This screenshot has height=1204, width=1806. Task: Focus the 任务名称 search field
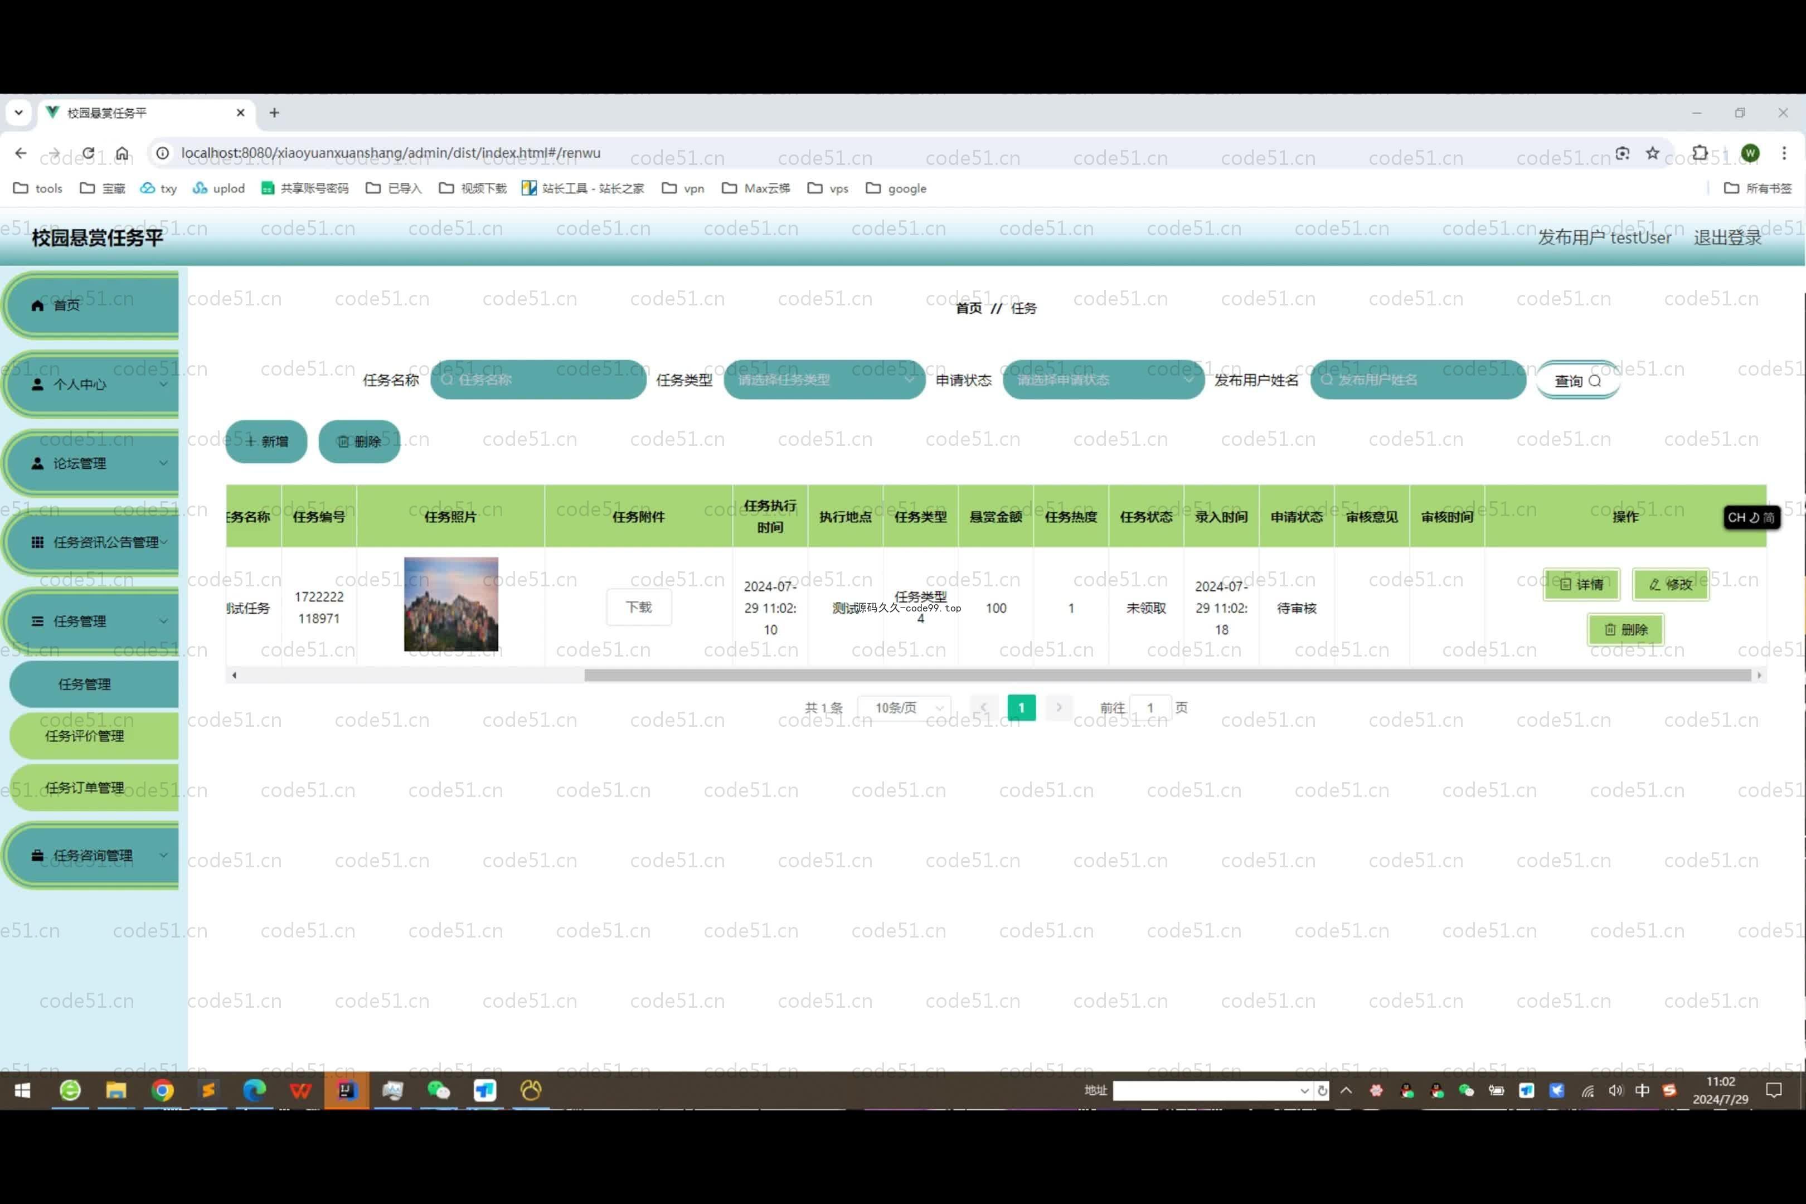pos(538,380)
